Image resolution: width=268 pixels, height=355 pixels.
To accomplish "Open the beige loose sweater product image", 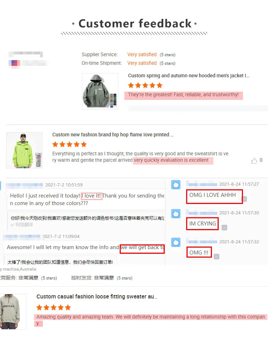I will coord(13,312).
